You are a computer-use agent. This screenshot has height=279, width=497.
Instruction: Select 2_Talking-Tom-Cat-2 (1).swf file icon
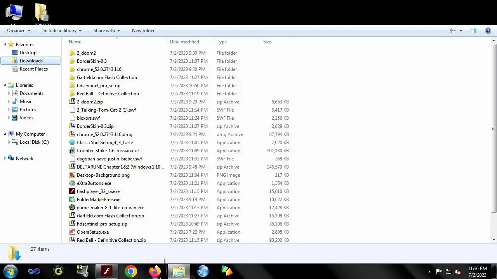[72, 110]
